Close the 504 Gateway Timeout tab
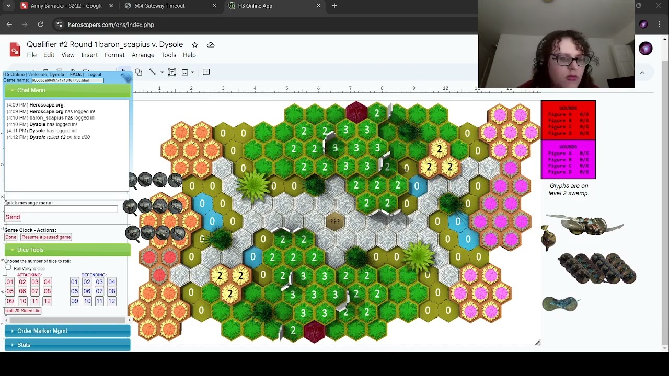The height and width of the screenshot is (376, 669). [x=215, y=6]
